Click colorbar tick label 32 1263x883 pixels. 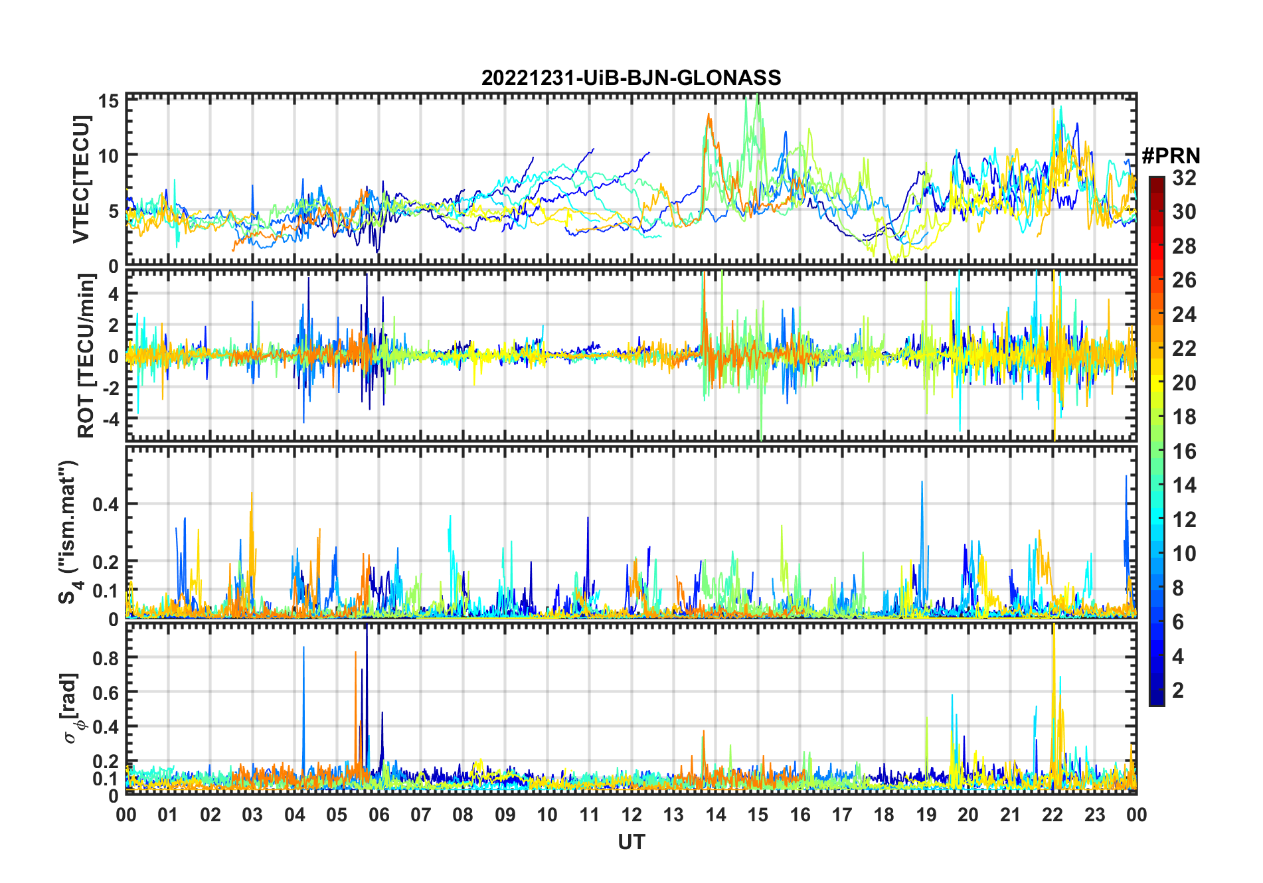click(1184, 178)
